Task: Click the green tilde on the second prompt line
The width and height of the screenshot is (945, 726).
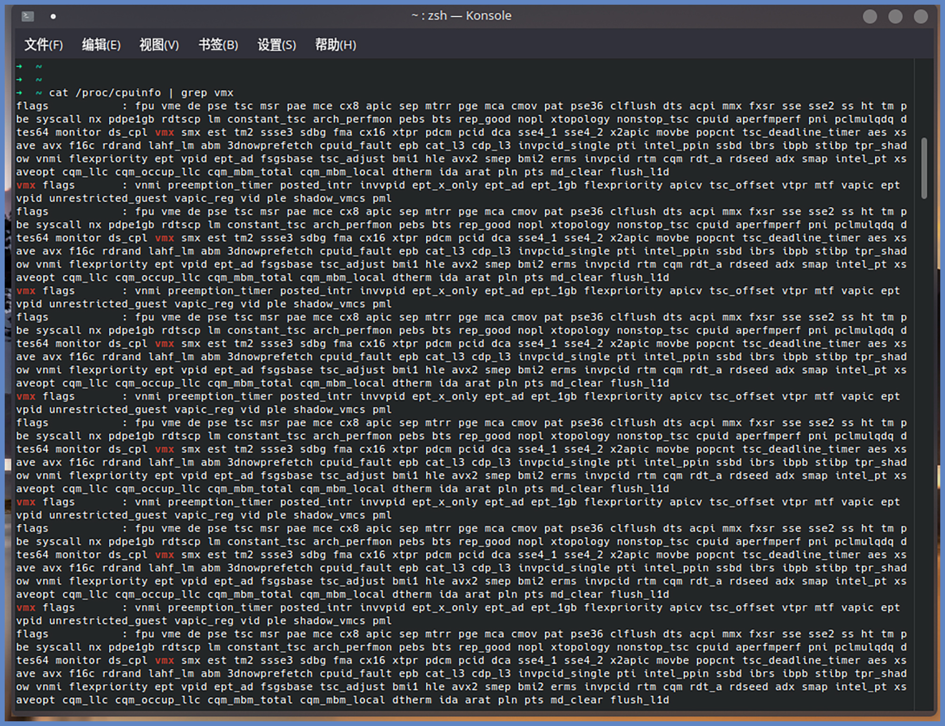Action: [39, 79]
